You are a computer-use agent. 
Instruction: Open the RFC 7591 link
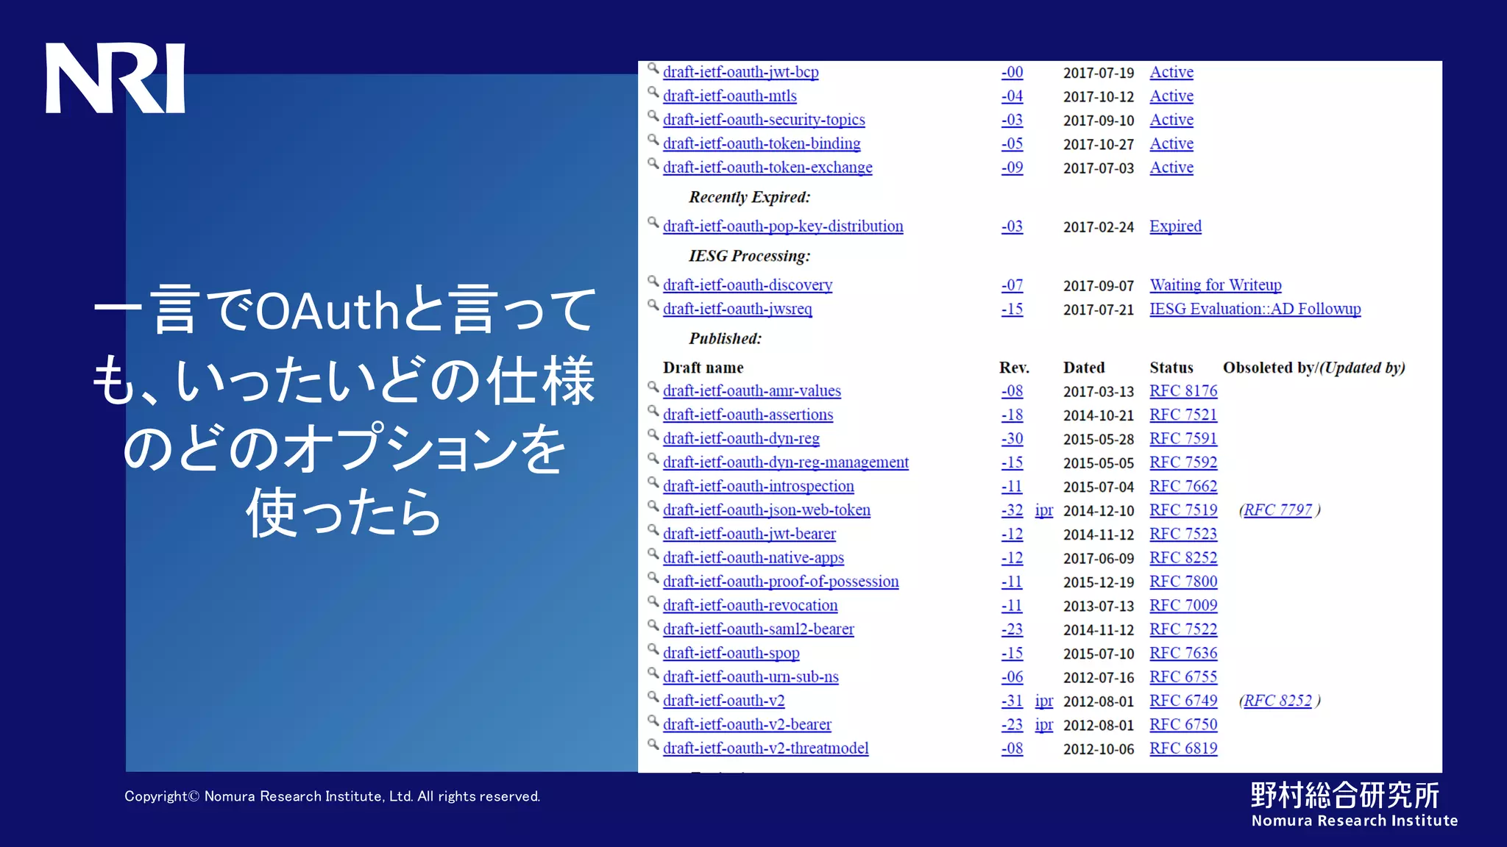pyautogui.click(x=1183, y=439)
